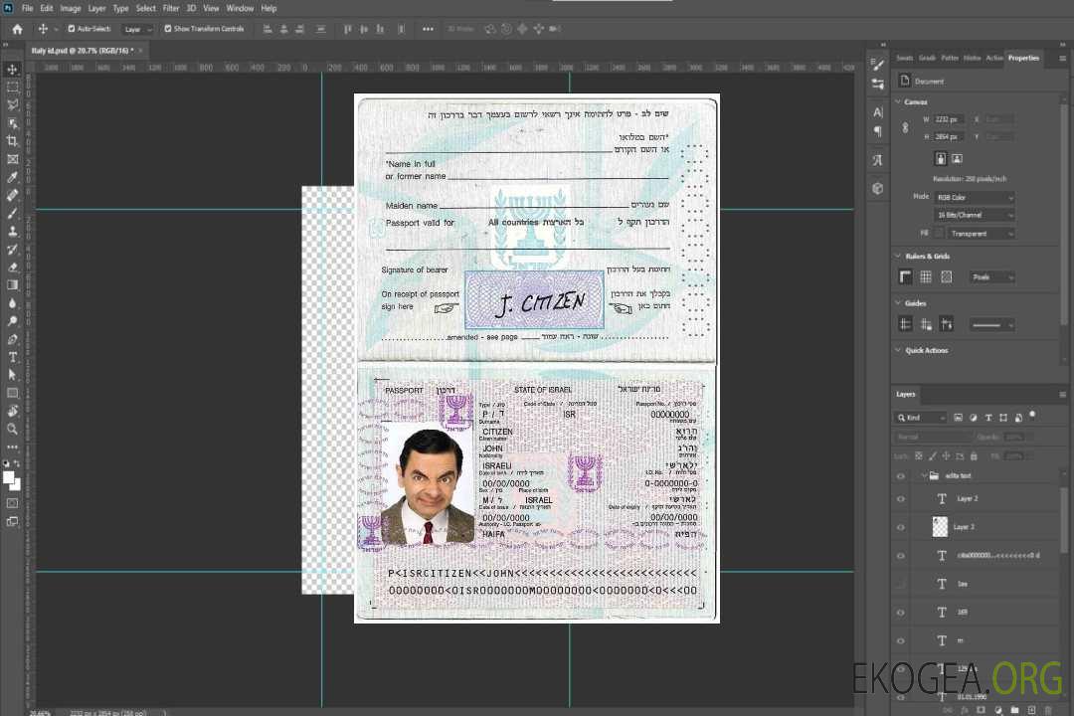1074x716 pixels.
Task: Switch to the Layers panel tab
Action: [906, 394]
